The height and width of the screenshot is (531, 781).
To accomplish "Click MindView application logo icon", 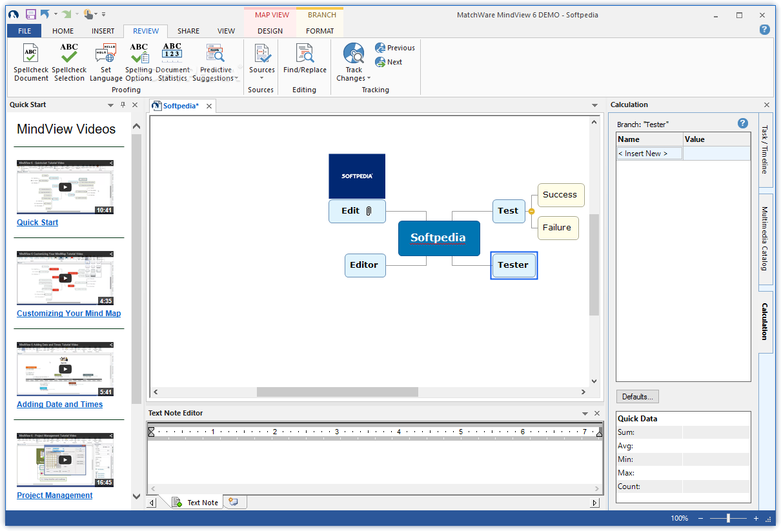I will (x=14, y=14).
